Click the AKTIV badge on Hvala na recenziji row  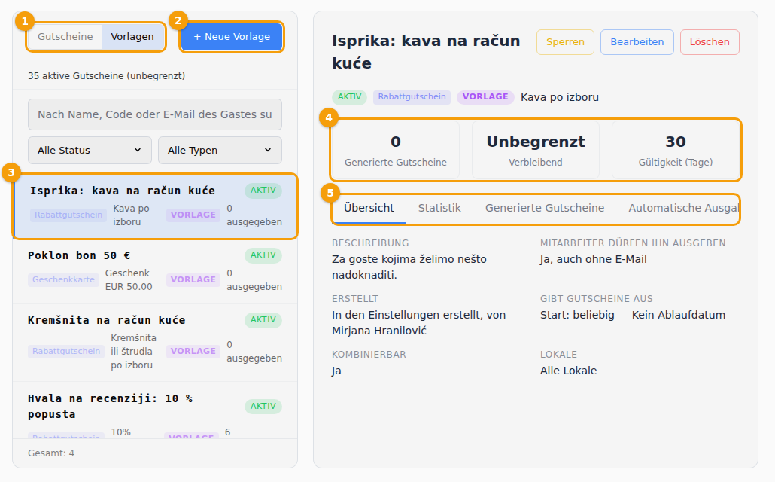(263, 406)
